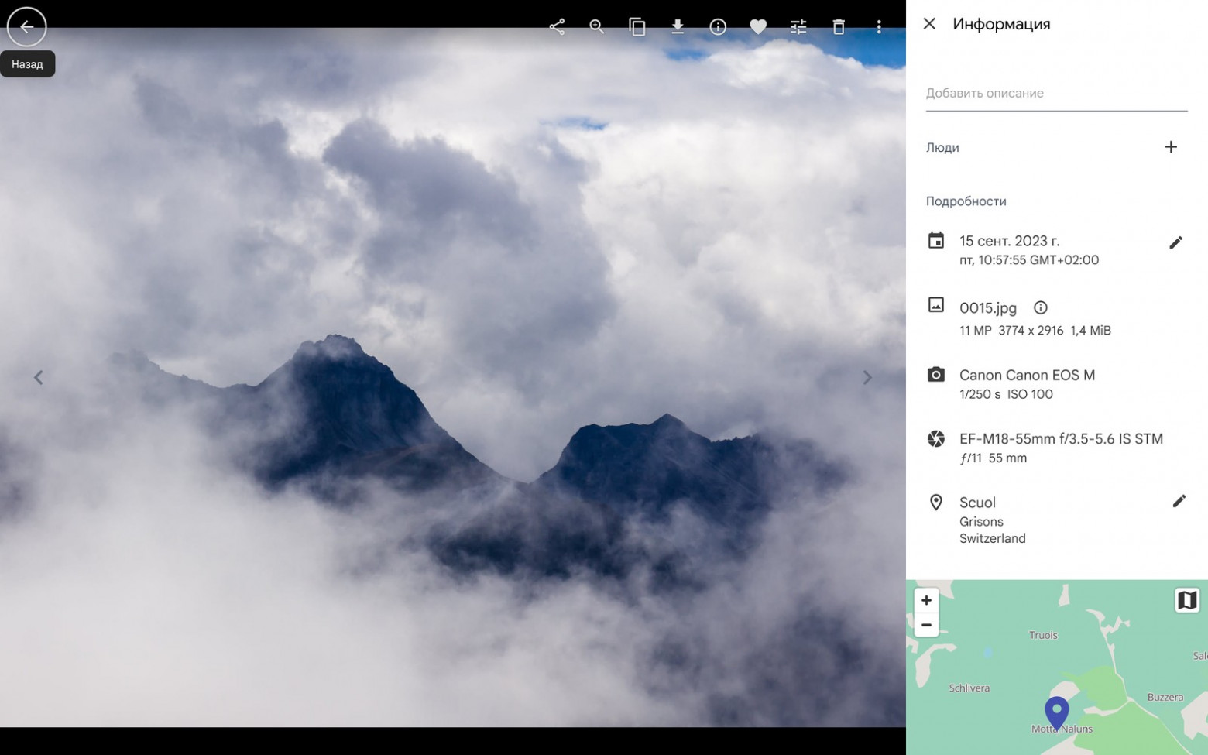Download the photo with the download icon

(x=678, y=27)
